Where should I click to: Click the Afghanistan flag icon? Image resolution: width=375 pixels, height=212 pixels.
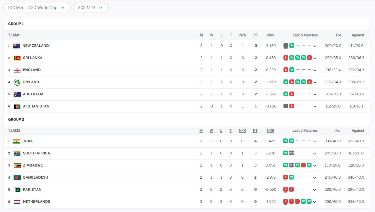17,106
